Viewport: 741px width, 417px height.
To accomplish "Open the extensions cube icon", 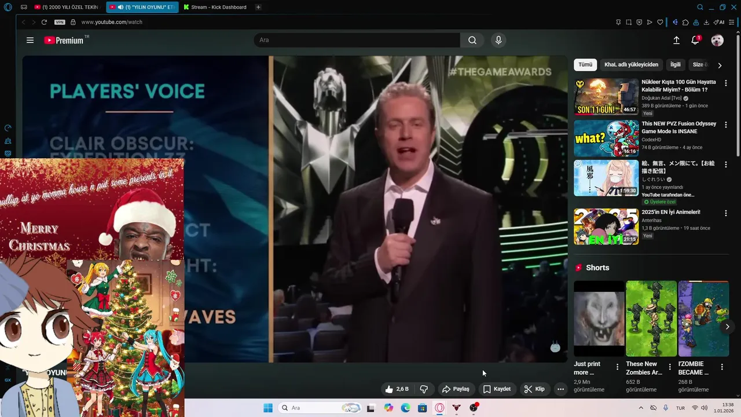I will coord(685,22).
